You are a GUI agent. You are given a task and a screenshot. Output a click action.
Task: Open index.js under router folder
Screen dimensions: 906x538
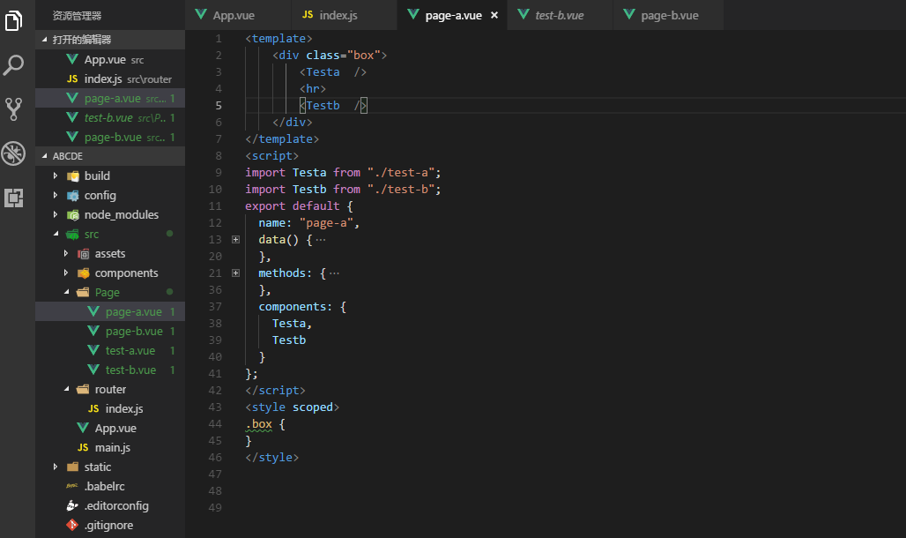point(110,408)
